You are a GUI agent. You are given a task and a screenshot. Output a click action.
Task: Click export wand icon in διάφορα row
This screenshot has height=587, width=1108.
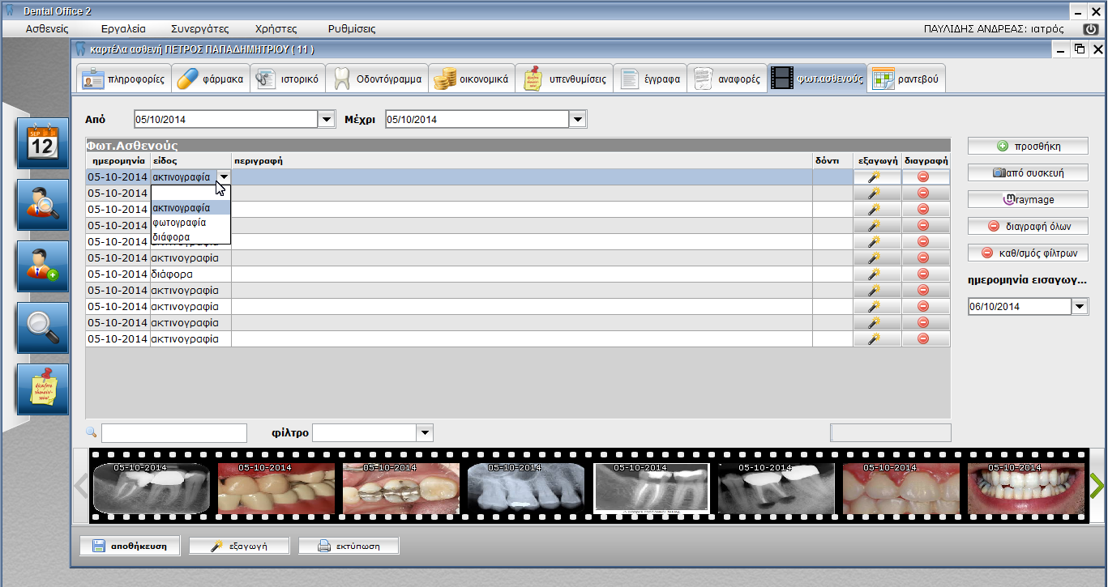[x=877, y=274]
